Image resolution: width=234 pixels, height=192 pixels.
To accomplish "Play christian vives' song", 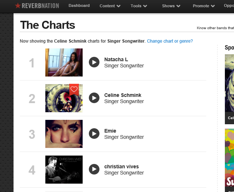I will [x=94, y=169].
